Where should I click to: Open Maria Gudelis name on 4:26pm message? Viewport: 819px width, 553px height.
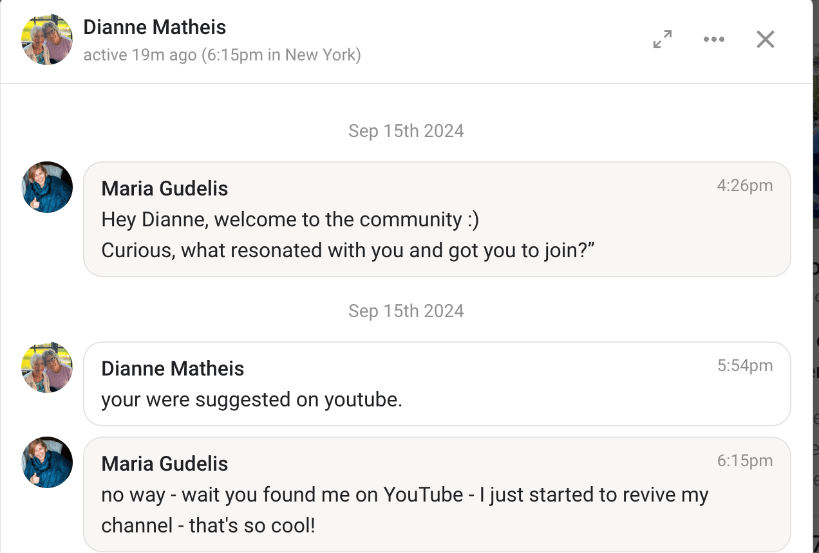[165, 188]
